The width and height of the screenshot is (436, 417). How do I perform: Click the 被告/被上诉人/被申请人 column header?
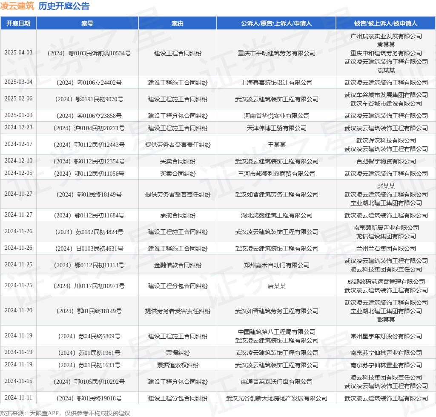point(386,23)
